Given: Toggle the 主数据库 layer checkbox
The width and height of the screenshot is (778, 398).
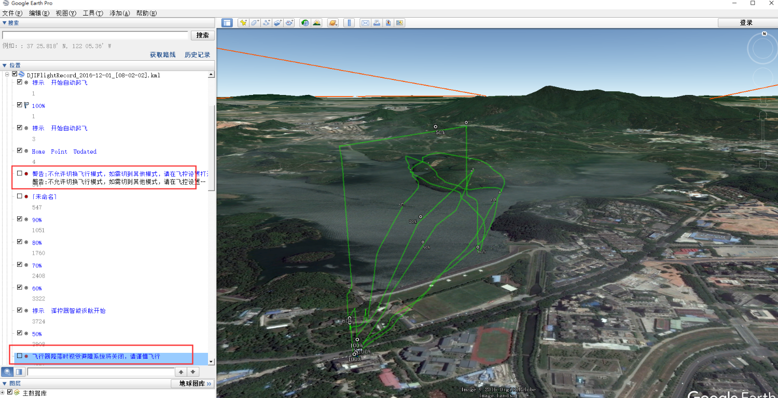Looking at the screenshot, I should coord(9,393).
